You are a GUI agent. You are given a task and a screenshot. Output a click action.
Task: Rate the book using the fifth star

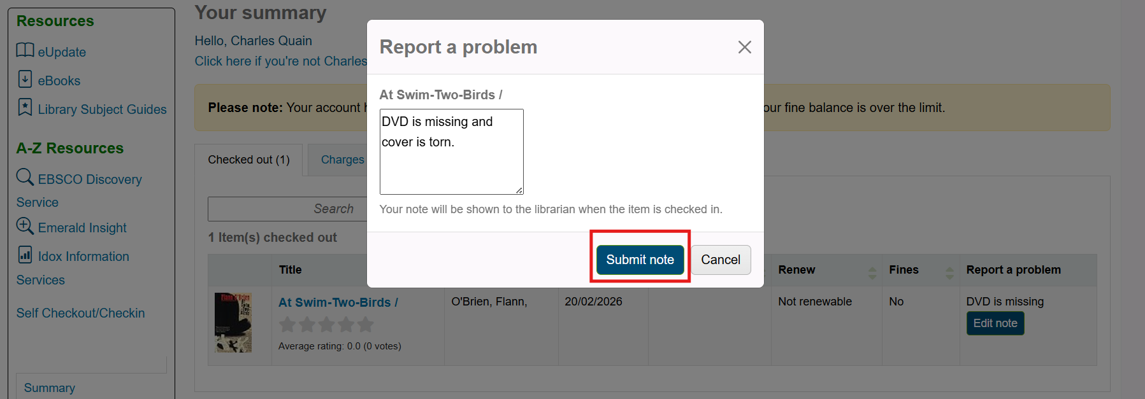(366, 325)
